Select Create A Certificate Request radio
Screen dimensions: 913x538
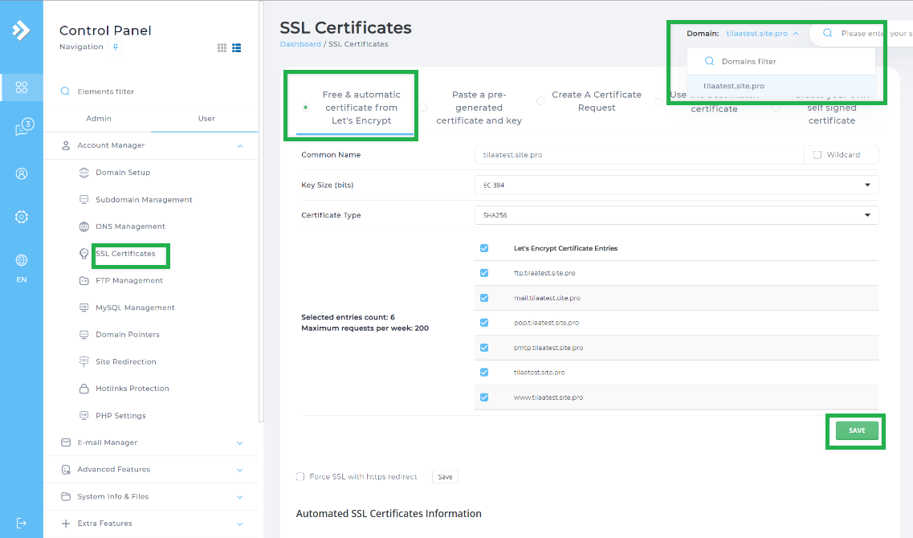coord(540,100)
